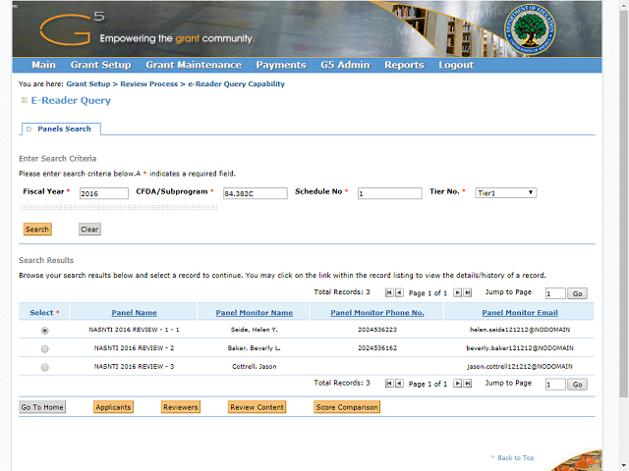Go to first page in bottom pager
Image resolution: width=629 pixels, height=471 pixels.
pyautogui.click(x=389, y=384)
